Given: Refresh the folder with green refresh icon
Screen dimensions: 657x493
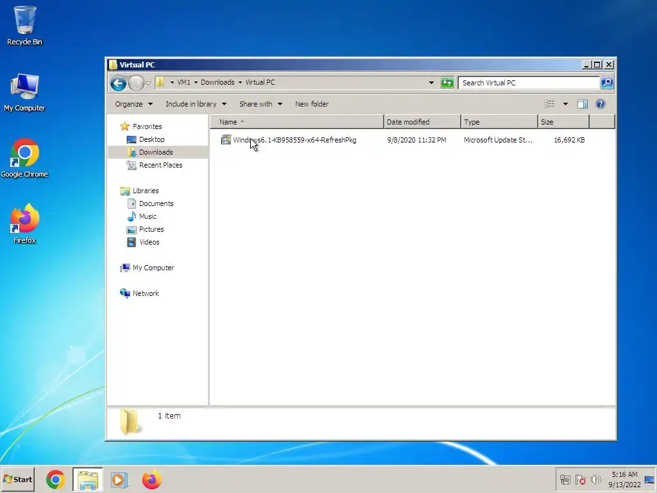Looking at the screenshot, I should point(447,83).
